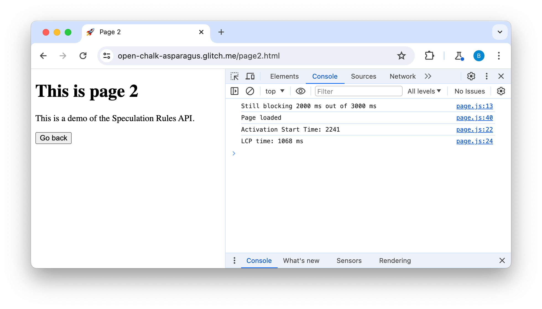Click the inspect element picker icon
Image resolution: width=542 pixels, height=309 pixels.
tap(235, 76)
